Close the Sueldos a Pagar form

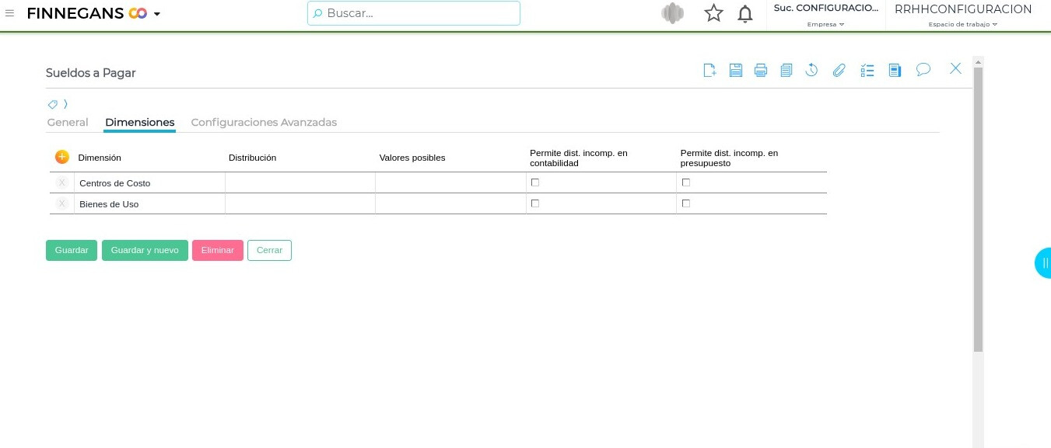pyautogui.click(x=956, y=68)
